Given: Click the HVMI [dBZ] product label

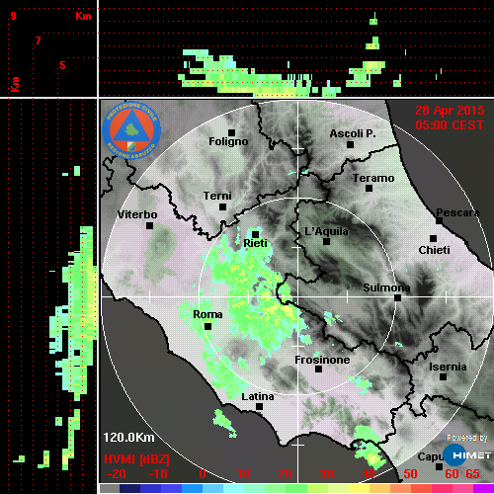Looking at the screenshot, I should pos(136,459).
